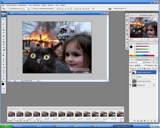Hide the Задний план layer

pos(130,85)
